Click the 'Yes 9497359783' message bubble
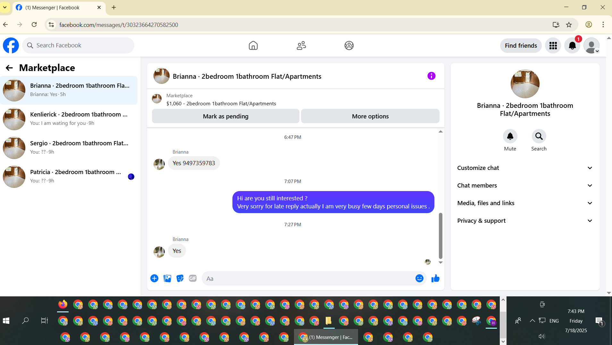Image resolution: width=612 pixels, height=345 pixels. (194, 163)
